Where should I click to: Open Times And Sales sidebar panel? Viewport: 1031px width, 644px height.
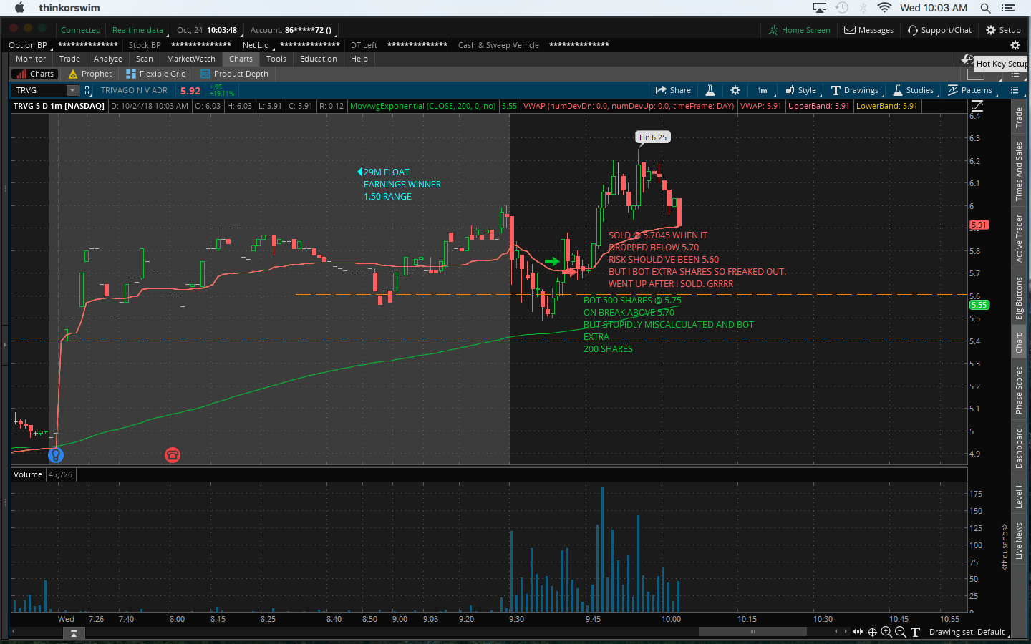(1019, 171)
